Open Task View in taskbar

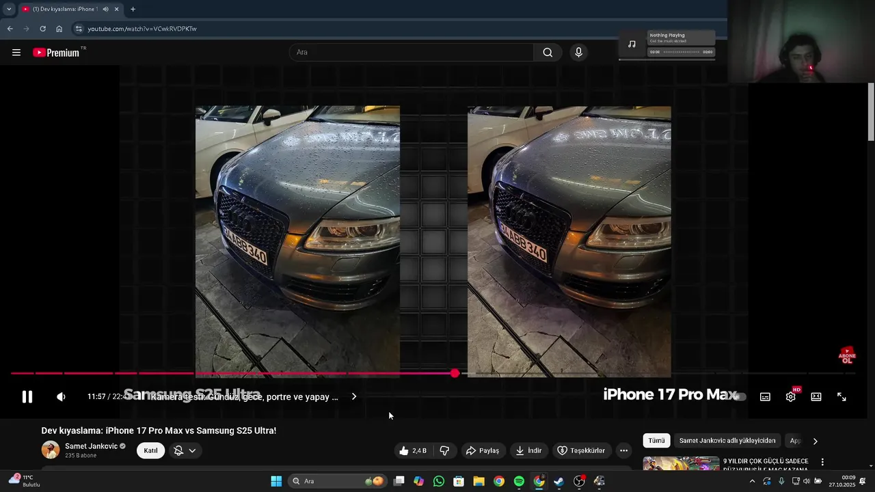(399, 481)
